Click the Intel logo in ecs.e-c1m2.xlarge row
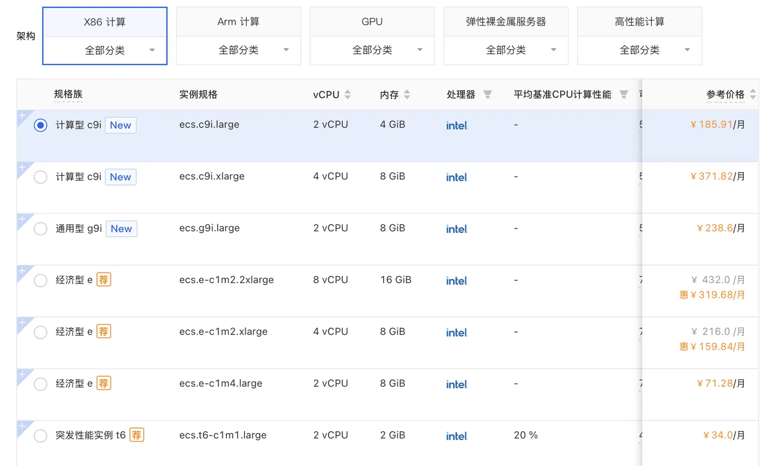The height and width of the screenshot is (466, 763). coord(457,333)
